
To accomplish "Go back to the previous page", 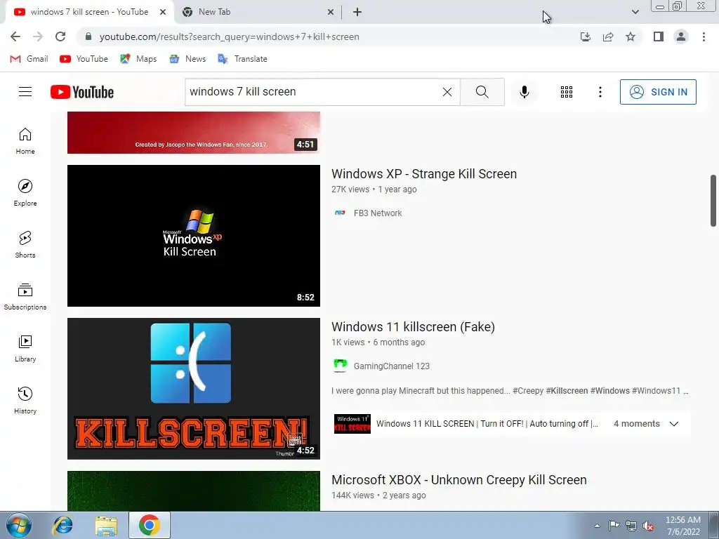I will pyautogui.click(x=15, y=36).
